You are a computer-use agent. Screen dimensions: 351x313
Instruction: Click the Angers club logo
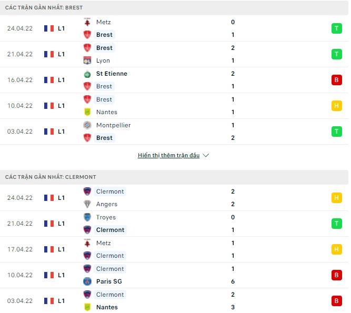87,204
